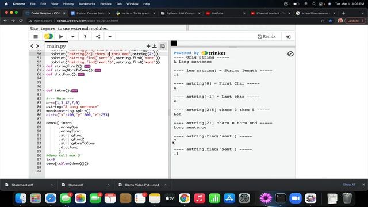Run the code with the play button
Viewport: 368px width, 207px height.
pos(61,37)
